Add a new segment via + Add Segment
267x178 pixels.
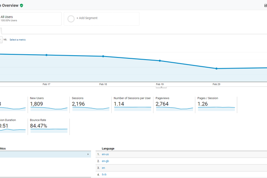[87, 18]
